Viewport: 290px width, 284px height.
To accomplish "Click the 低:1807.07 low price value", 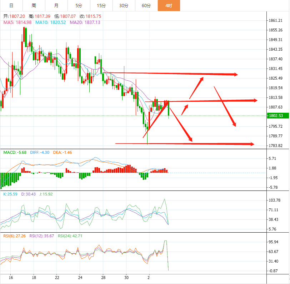I will coord(65,16).
